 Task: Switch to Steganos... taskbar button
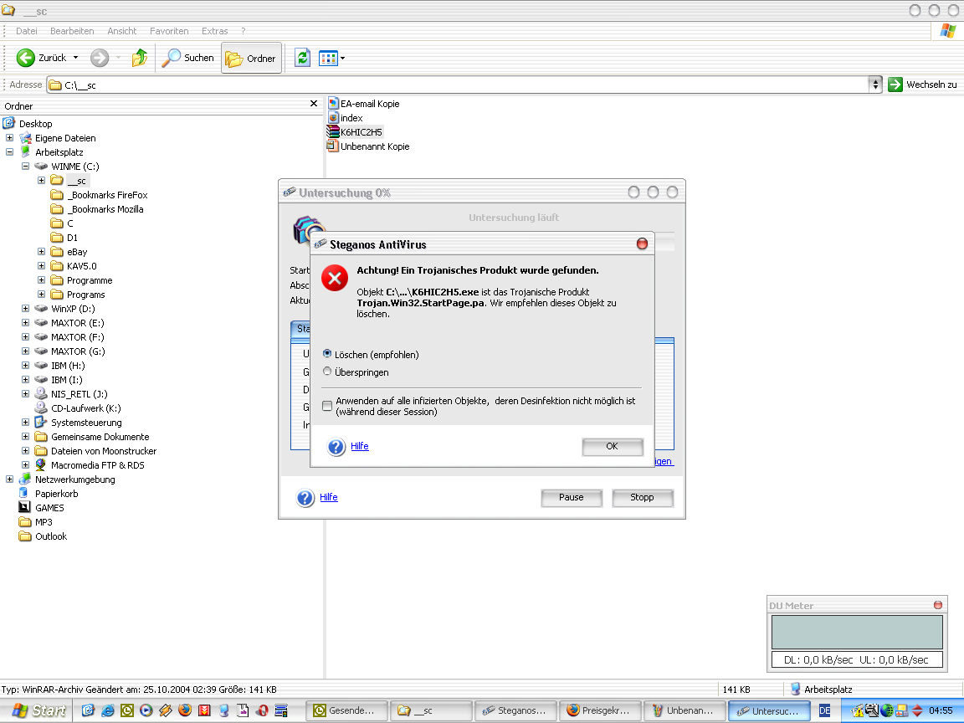coord(515,710)
